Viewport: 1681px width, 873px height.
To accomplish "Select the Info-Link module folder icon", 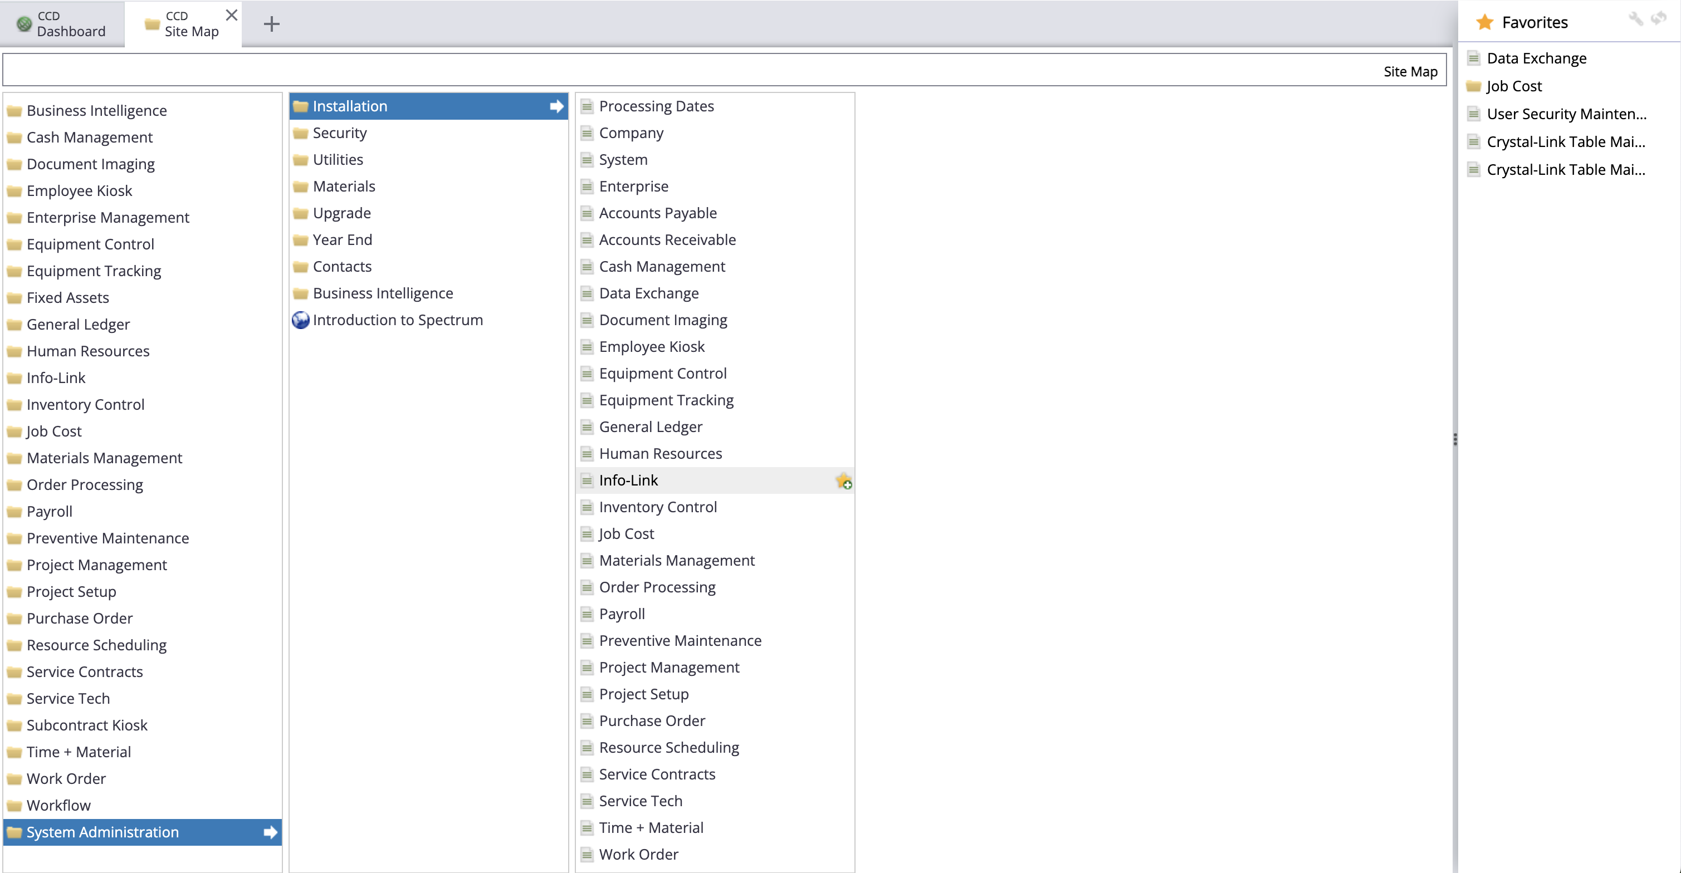I will tap(14, 379).
